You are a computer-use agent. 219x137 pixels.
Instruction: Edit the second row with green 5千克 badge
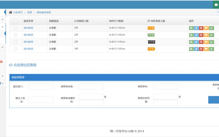[x=196, y=35]
